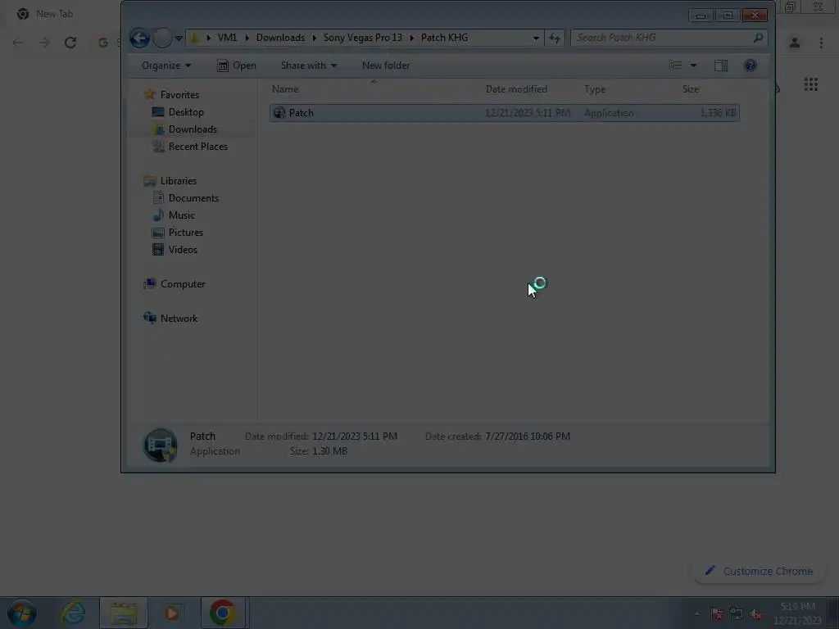This screenshot has height=629, width=839.
Task: Sort by the Type column header
Action: coord(595,89)
